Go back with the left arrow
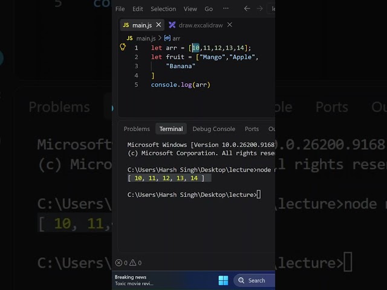 [247, 8]
